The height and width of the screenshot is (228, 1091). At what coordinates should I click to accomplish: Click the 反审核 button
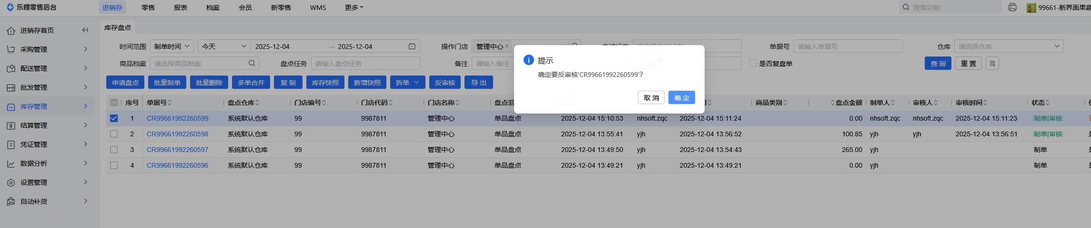[x=445, y=82]
